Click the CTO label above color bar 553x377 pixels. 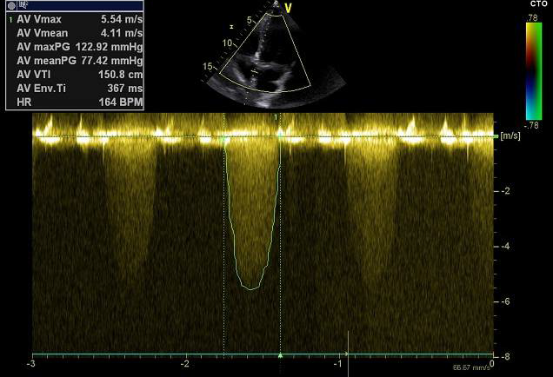[535, 4]
